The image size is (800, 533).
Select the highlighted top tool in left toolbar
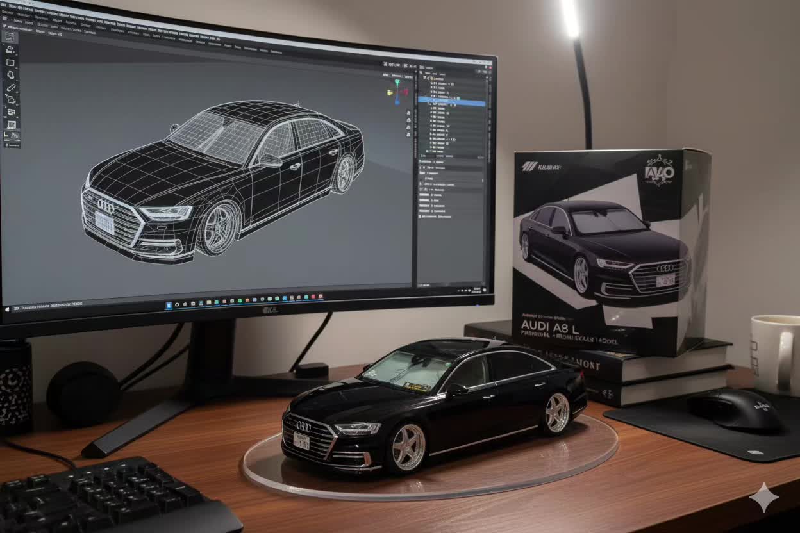tap(11, 37)
